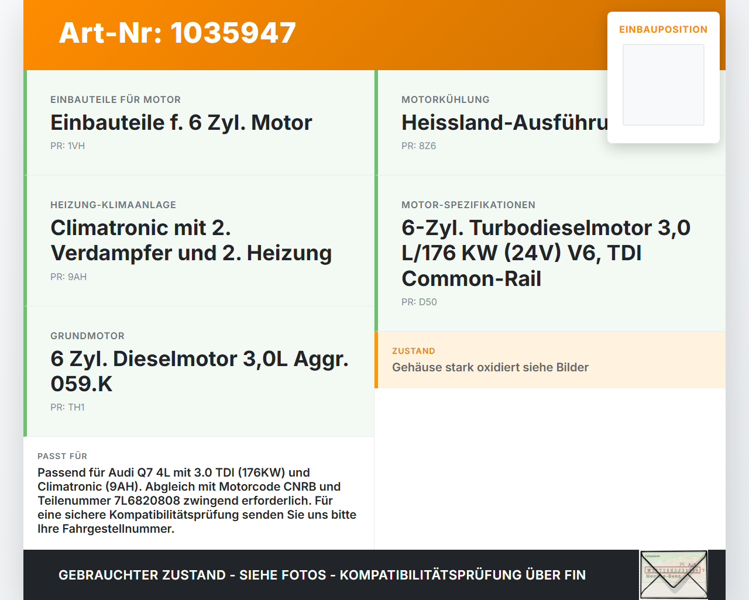Select the 6 Zyl. Dieselmotor 3,0L Aggr. title

(x=200, y=371)
